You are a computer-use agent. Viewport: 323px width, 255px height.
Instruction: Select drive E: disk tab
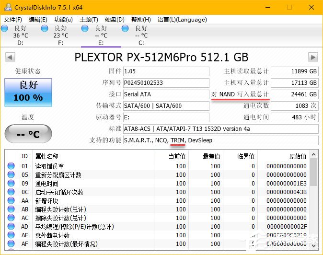[101, 35]
